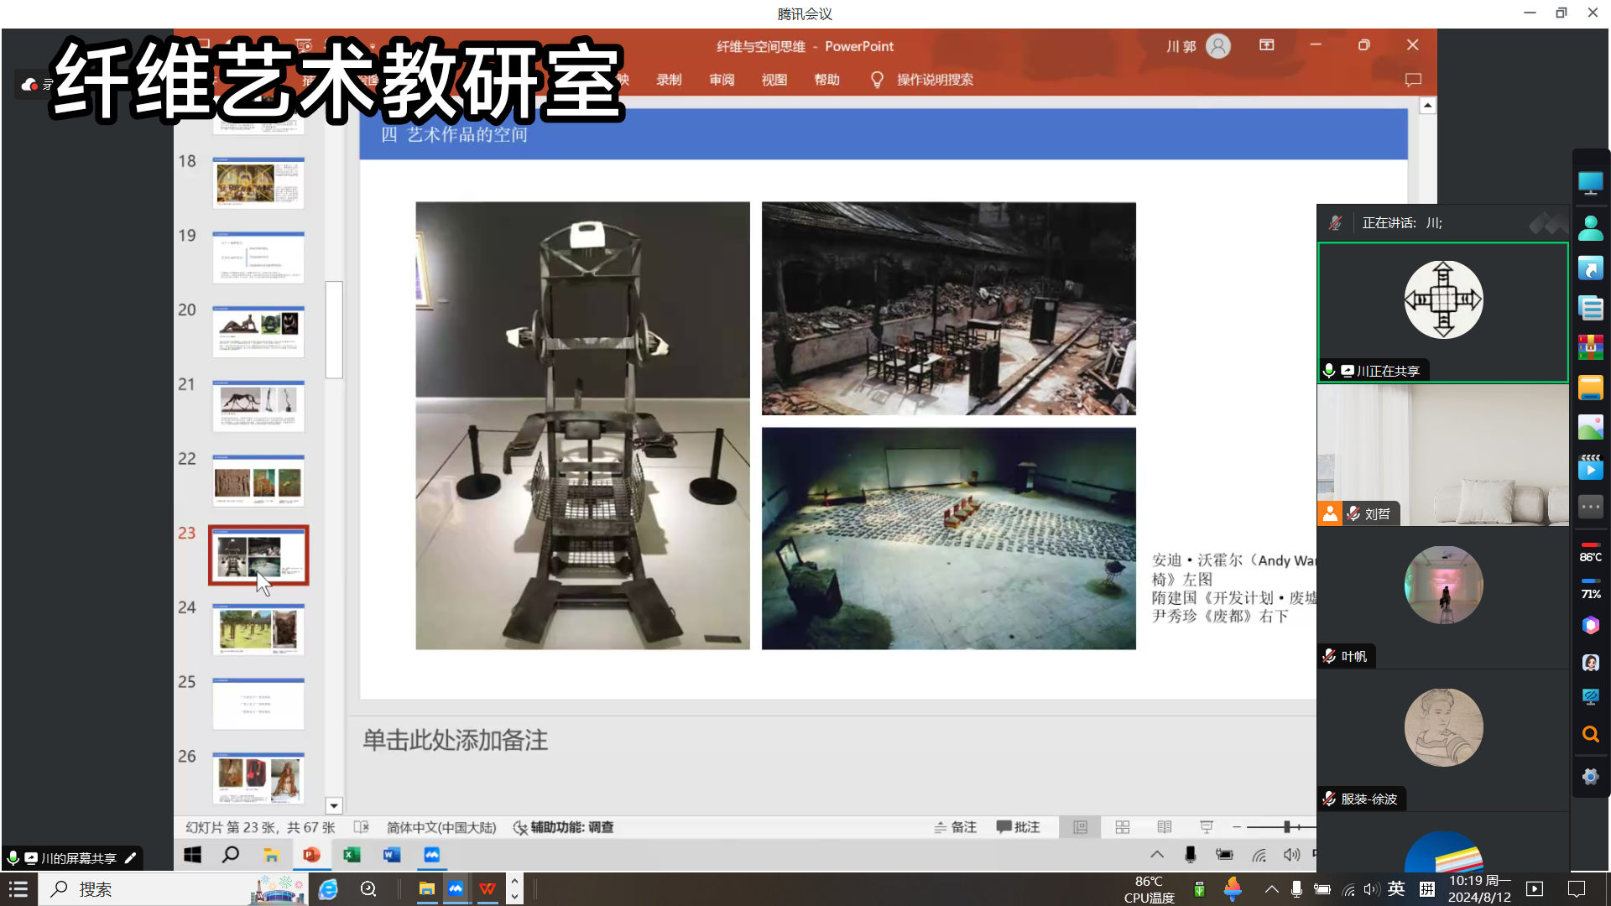
Task: Click slide panel scroll down arrow
Action: [x=334, y=805]
